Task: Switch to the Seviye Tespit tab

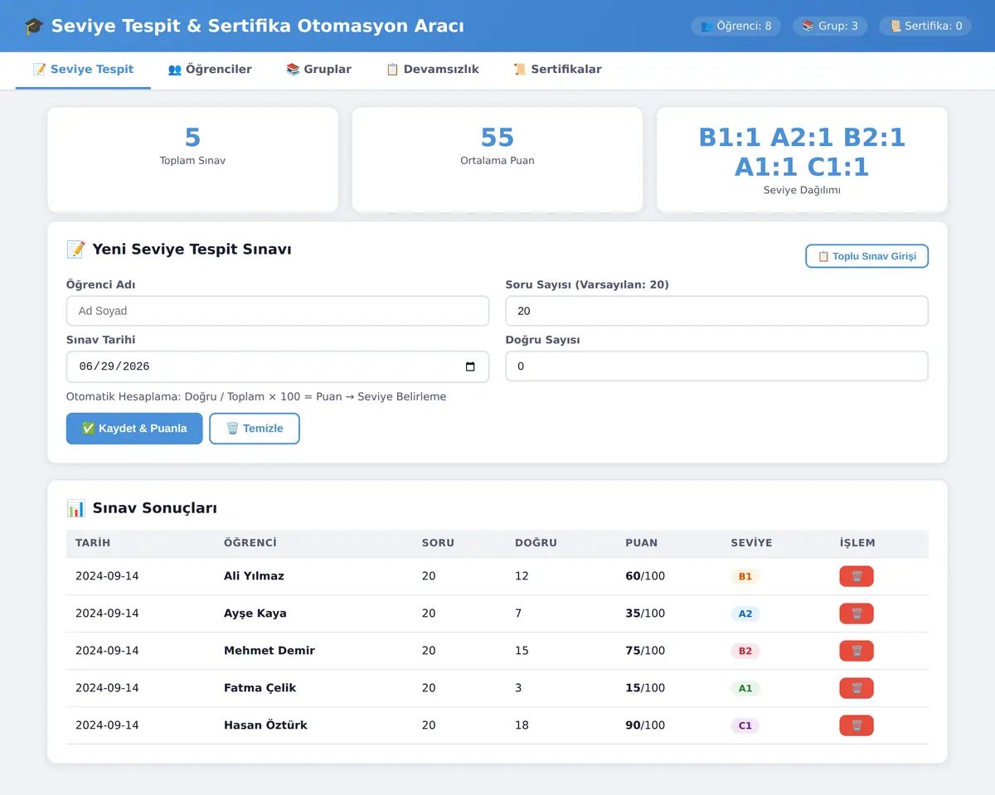Action: point(83,70)
